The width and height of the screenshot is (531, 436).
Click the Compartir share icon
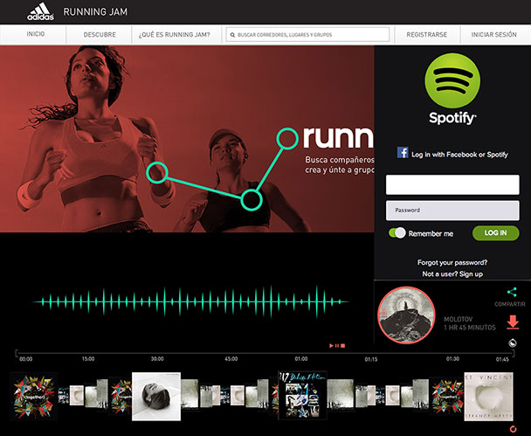coord(512,294)
